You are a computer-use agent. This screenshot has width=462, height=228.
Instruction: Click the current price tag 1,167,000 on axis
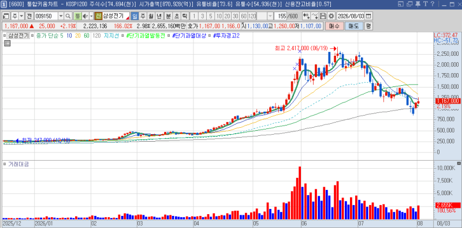pos(448,101)
